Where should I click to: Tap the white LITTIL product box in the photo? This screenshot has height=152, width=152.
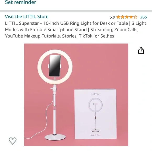[x=95, y=114]
